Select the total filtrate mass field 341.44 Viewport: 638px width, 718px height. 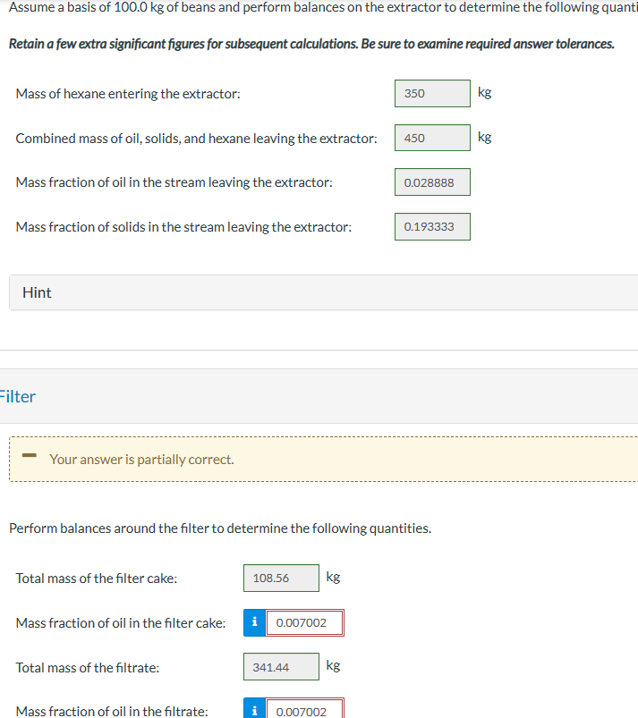281,667
